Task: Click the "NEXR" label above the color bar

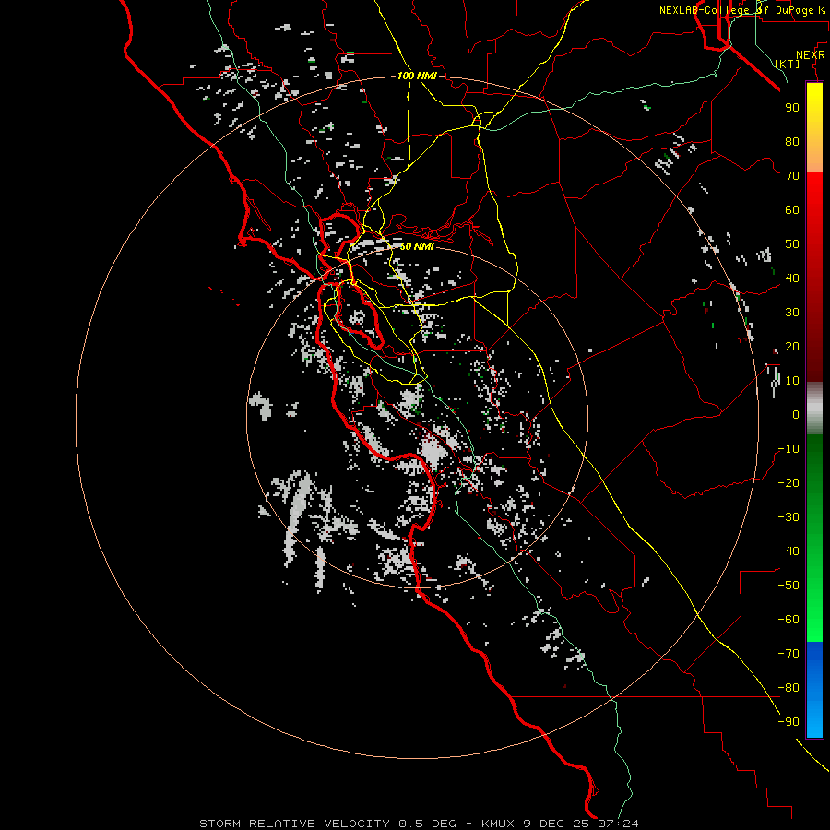Action: pyautogui.click(x=811, y=55)
